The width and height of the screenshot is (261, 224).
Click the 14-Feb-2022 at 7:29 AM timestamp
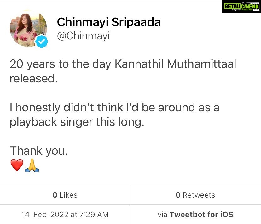(x=65, y=215)
